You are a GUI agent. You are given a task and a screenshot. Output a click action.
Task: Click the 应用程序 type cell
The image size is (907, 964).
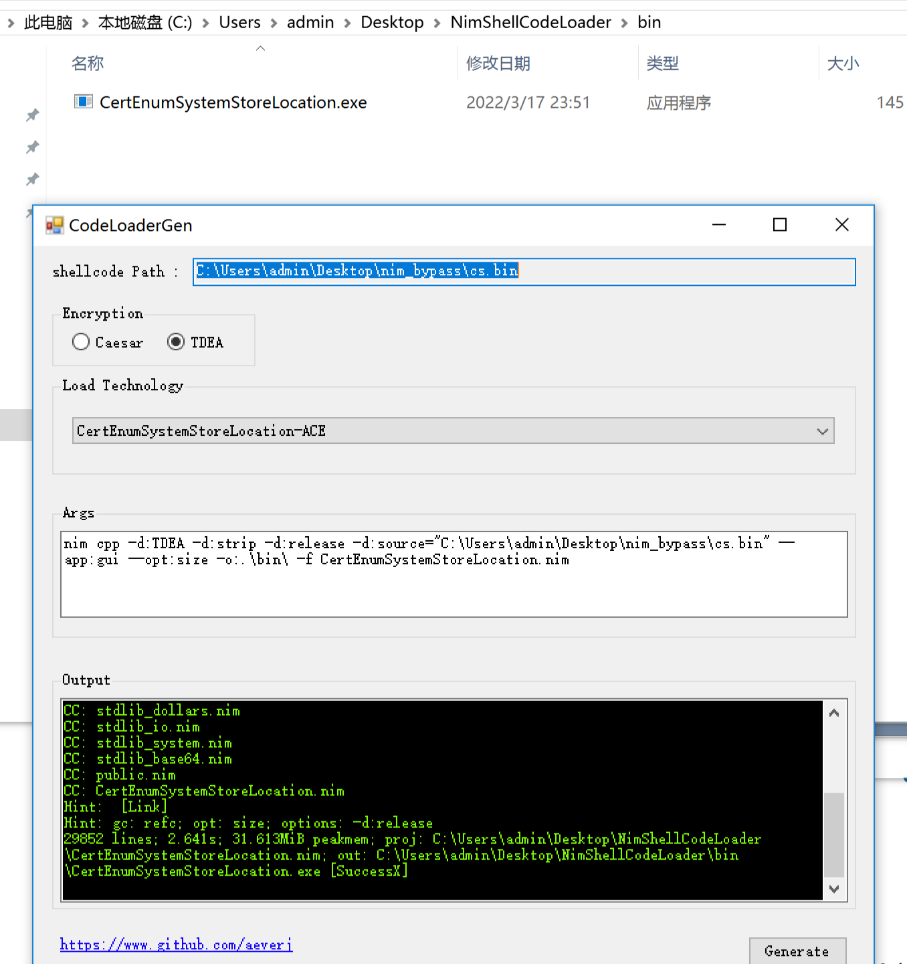pos(679,102)
